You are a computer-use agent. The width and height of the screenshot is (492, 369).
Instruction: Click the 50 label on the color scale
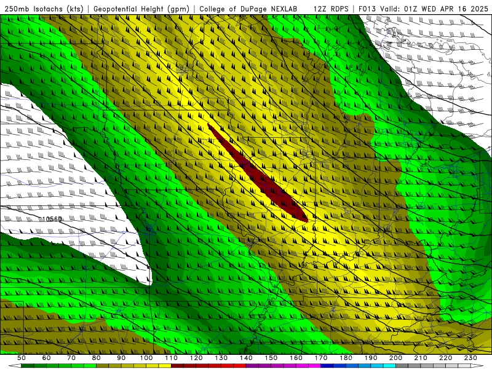pos(22,358)
